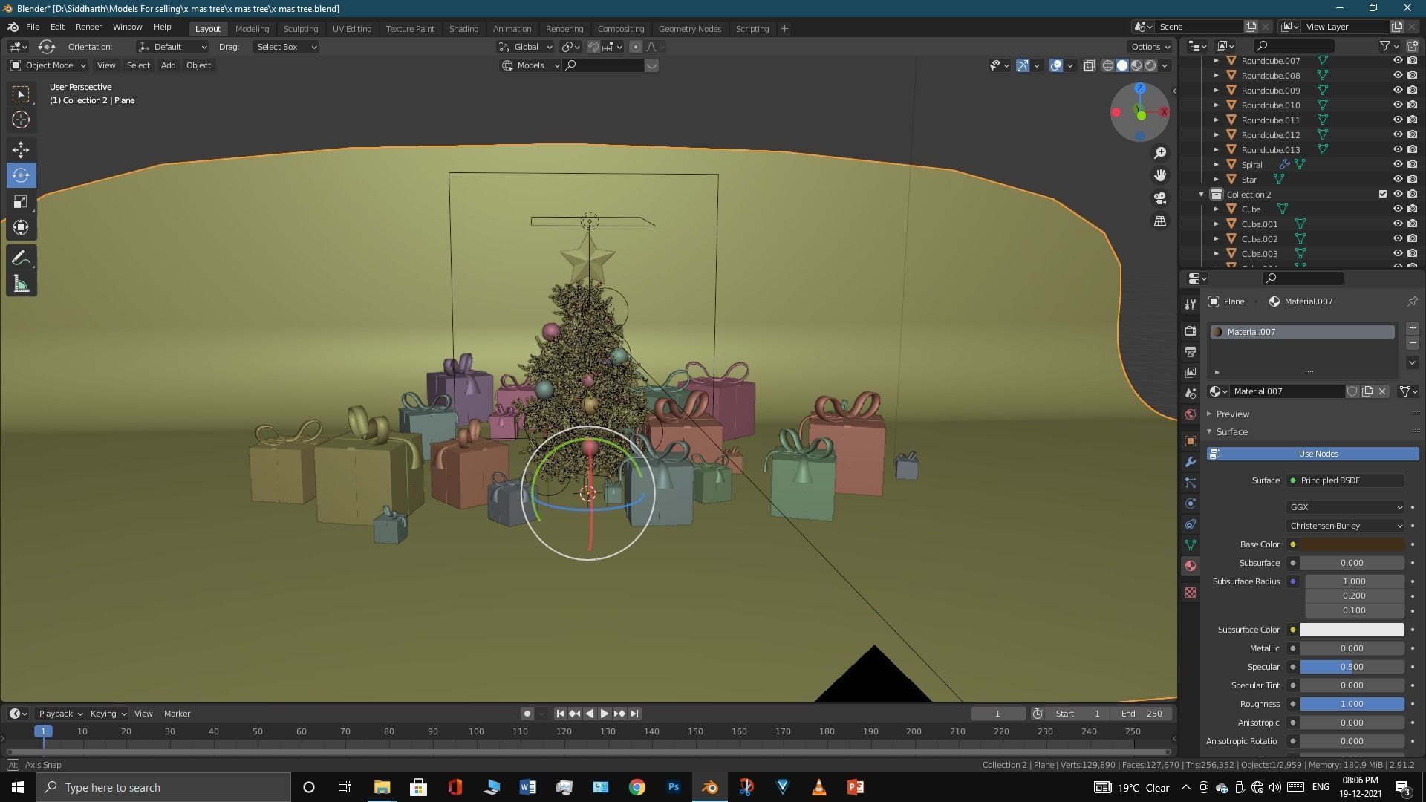1426x802 pixels.
Task: Open the Physics properties tab
Action: coord(1191,503)
